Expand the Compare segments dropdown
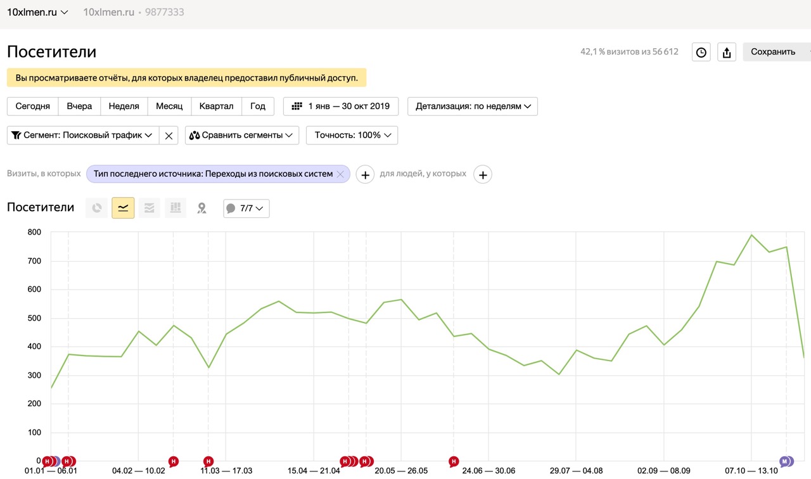 (x=242, y=136)
